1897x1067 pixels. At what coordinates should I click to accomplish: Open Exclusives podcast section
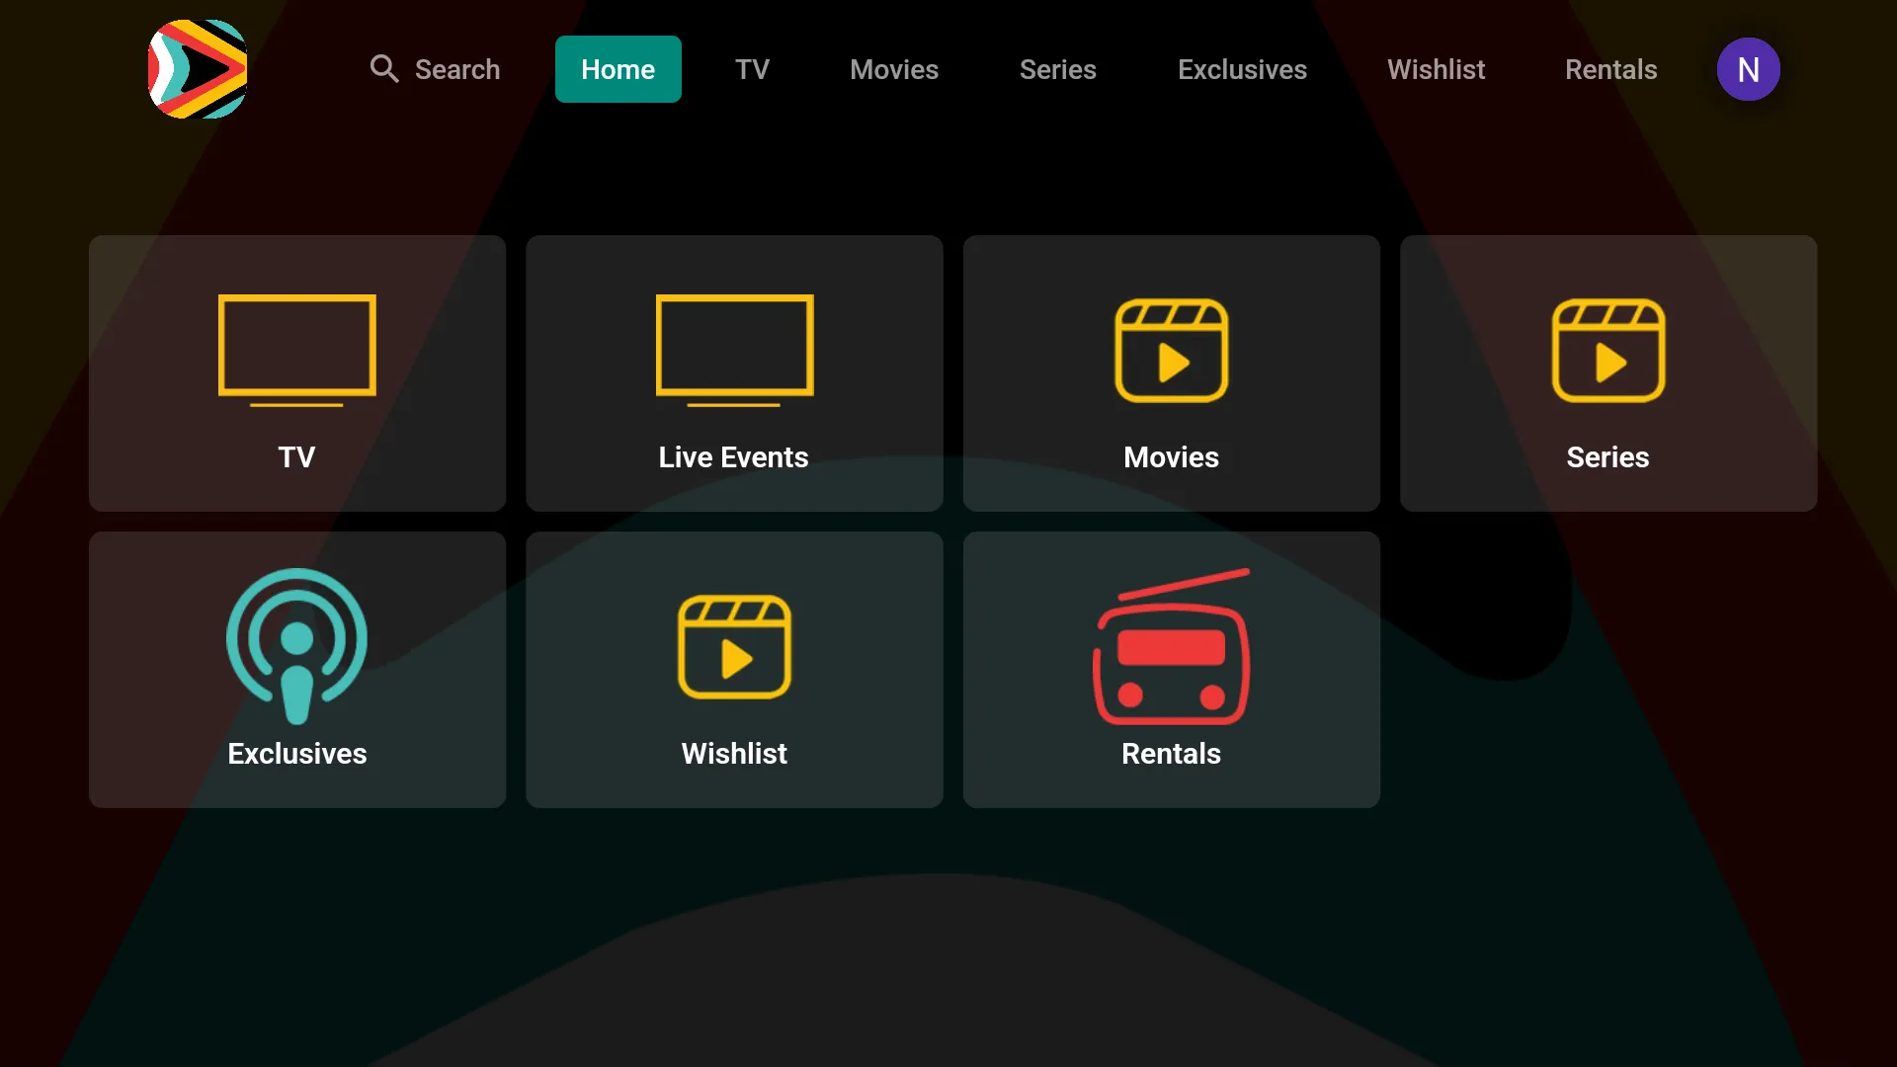coord(297,670)
